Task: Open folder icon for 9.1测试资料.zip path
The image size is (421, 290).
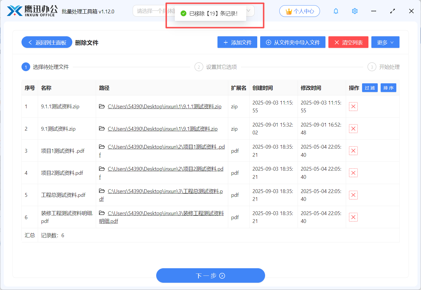Action: (x=102, y=128)
